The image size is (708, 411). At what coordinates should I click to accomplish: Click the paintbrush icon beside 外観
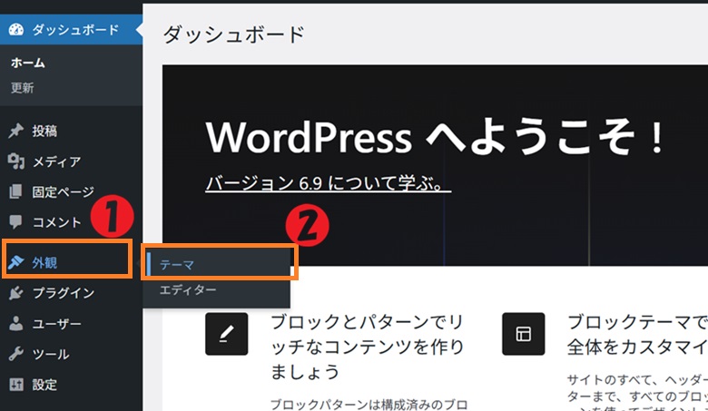tap(16, 262)
